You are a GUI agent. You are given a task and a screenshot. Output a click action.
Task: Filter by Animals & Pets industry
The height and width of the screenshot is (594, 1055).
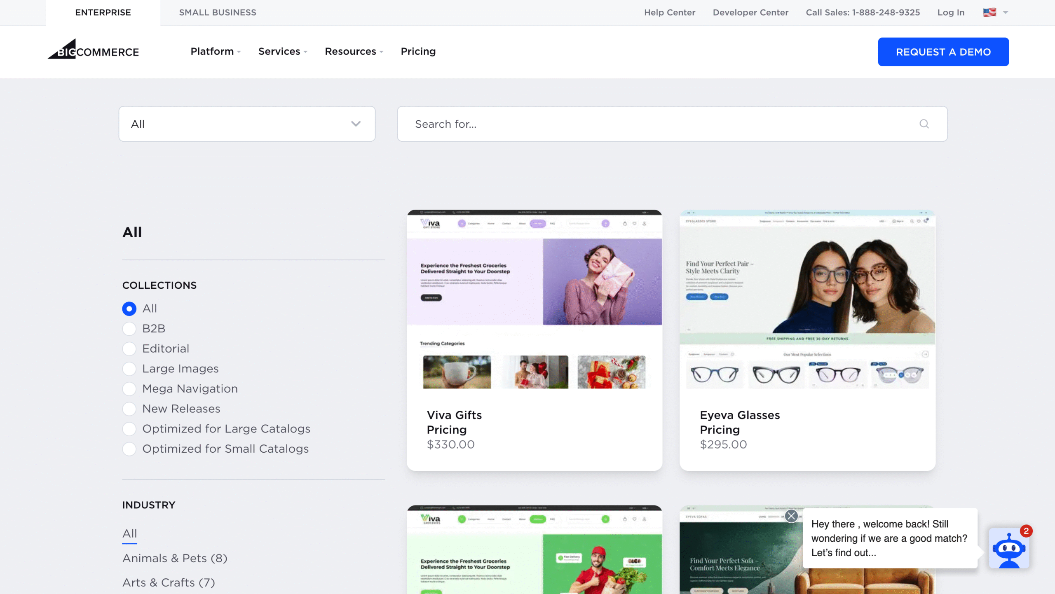pyautogui.click(x=175, y=558)
